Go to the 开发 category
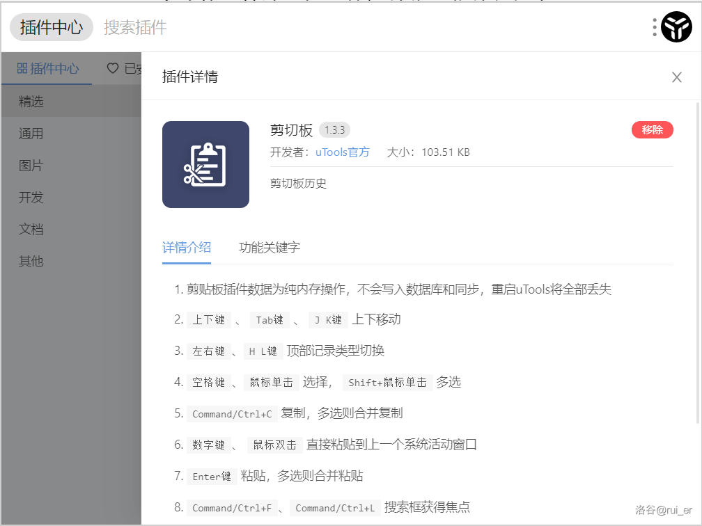Viewport: 702px width, 526px height. coord(31,198)
